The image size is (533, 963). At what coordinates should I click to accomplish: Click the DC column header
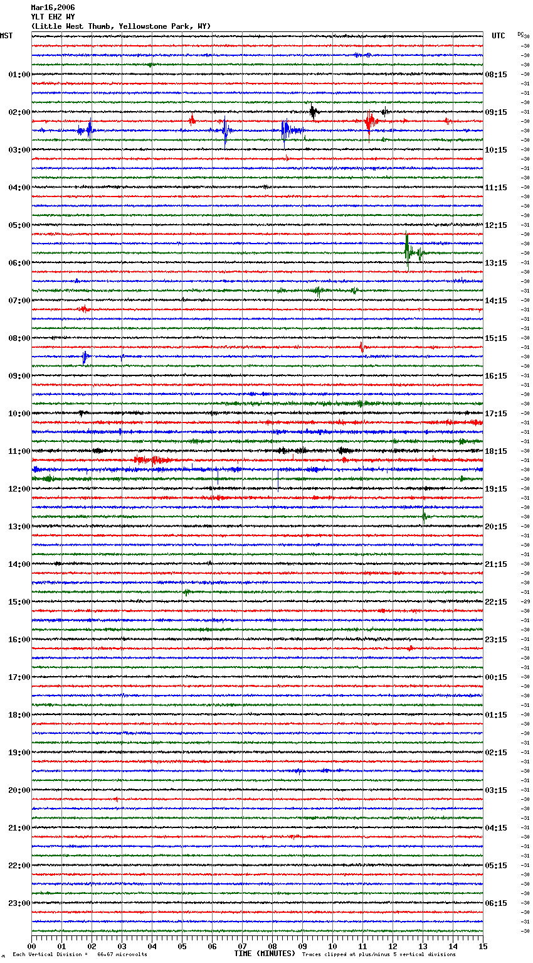[x=520, y=34]
